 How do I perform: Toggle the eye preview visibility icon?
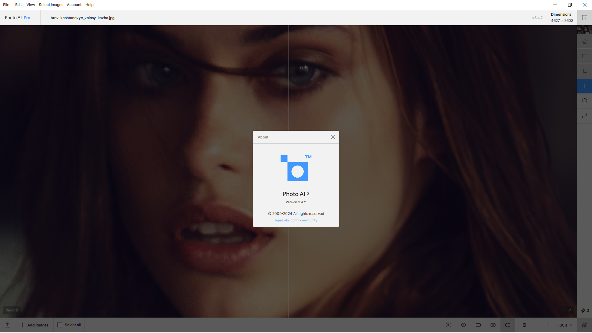pos(463,325)
